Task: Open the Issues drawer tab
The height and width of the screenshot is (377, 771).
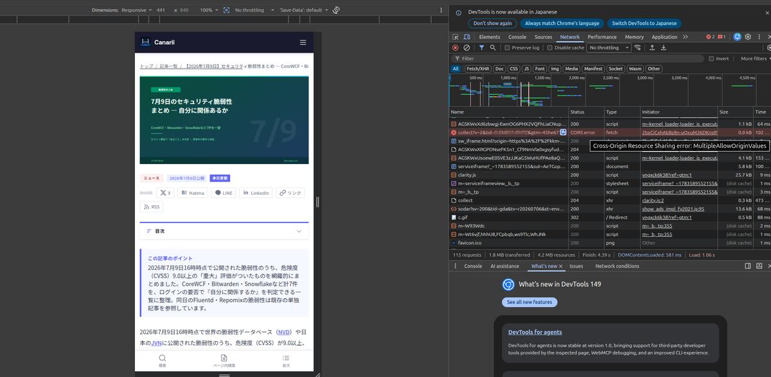Action: click(576, 266)
